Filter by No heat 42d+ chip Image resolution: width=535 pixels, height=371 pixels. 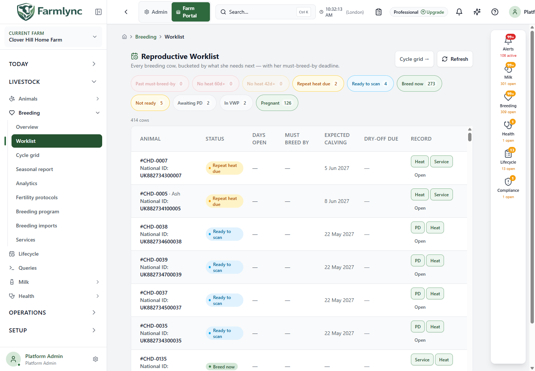[x=265, y=84]
